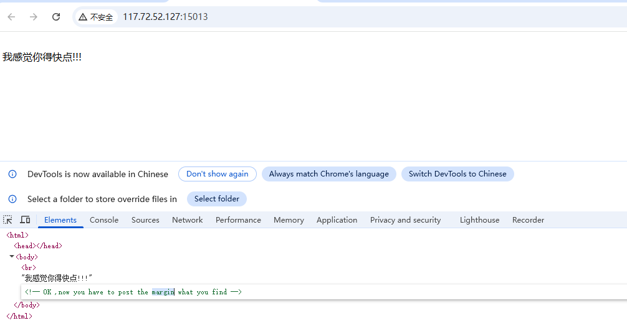The width and height of the screenshot is (627, 333).
Task: Select the head element node
Action: click(x=38, y=246)
